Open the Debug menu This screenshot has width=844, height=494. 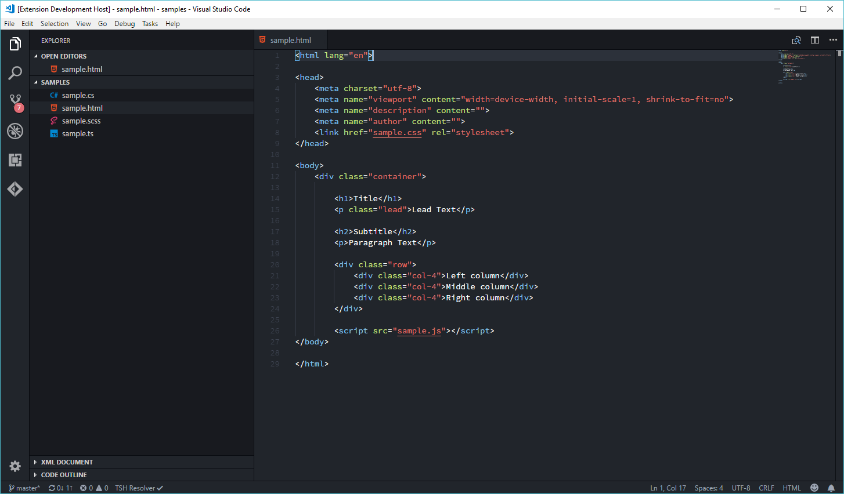125,24
